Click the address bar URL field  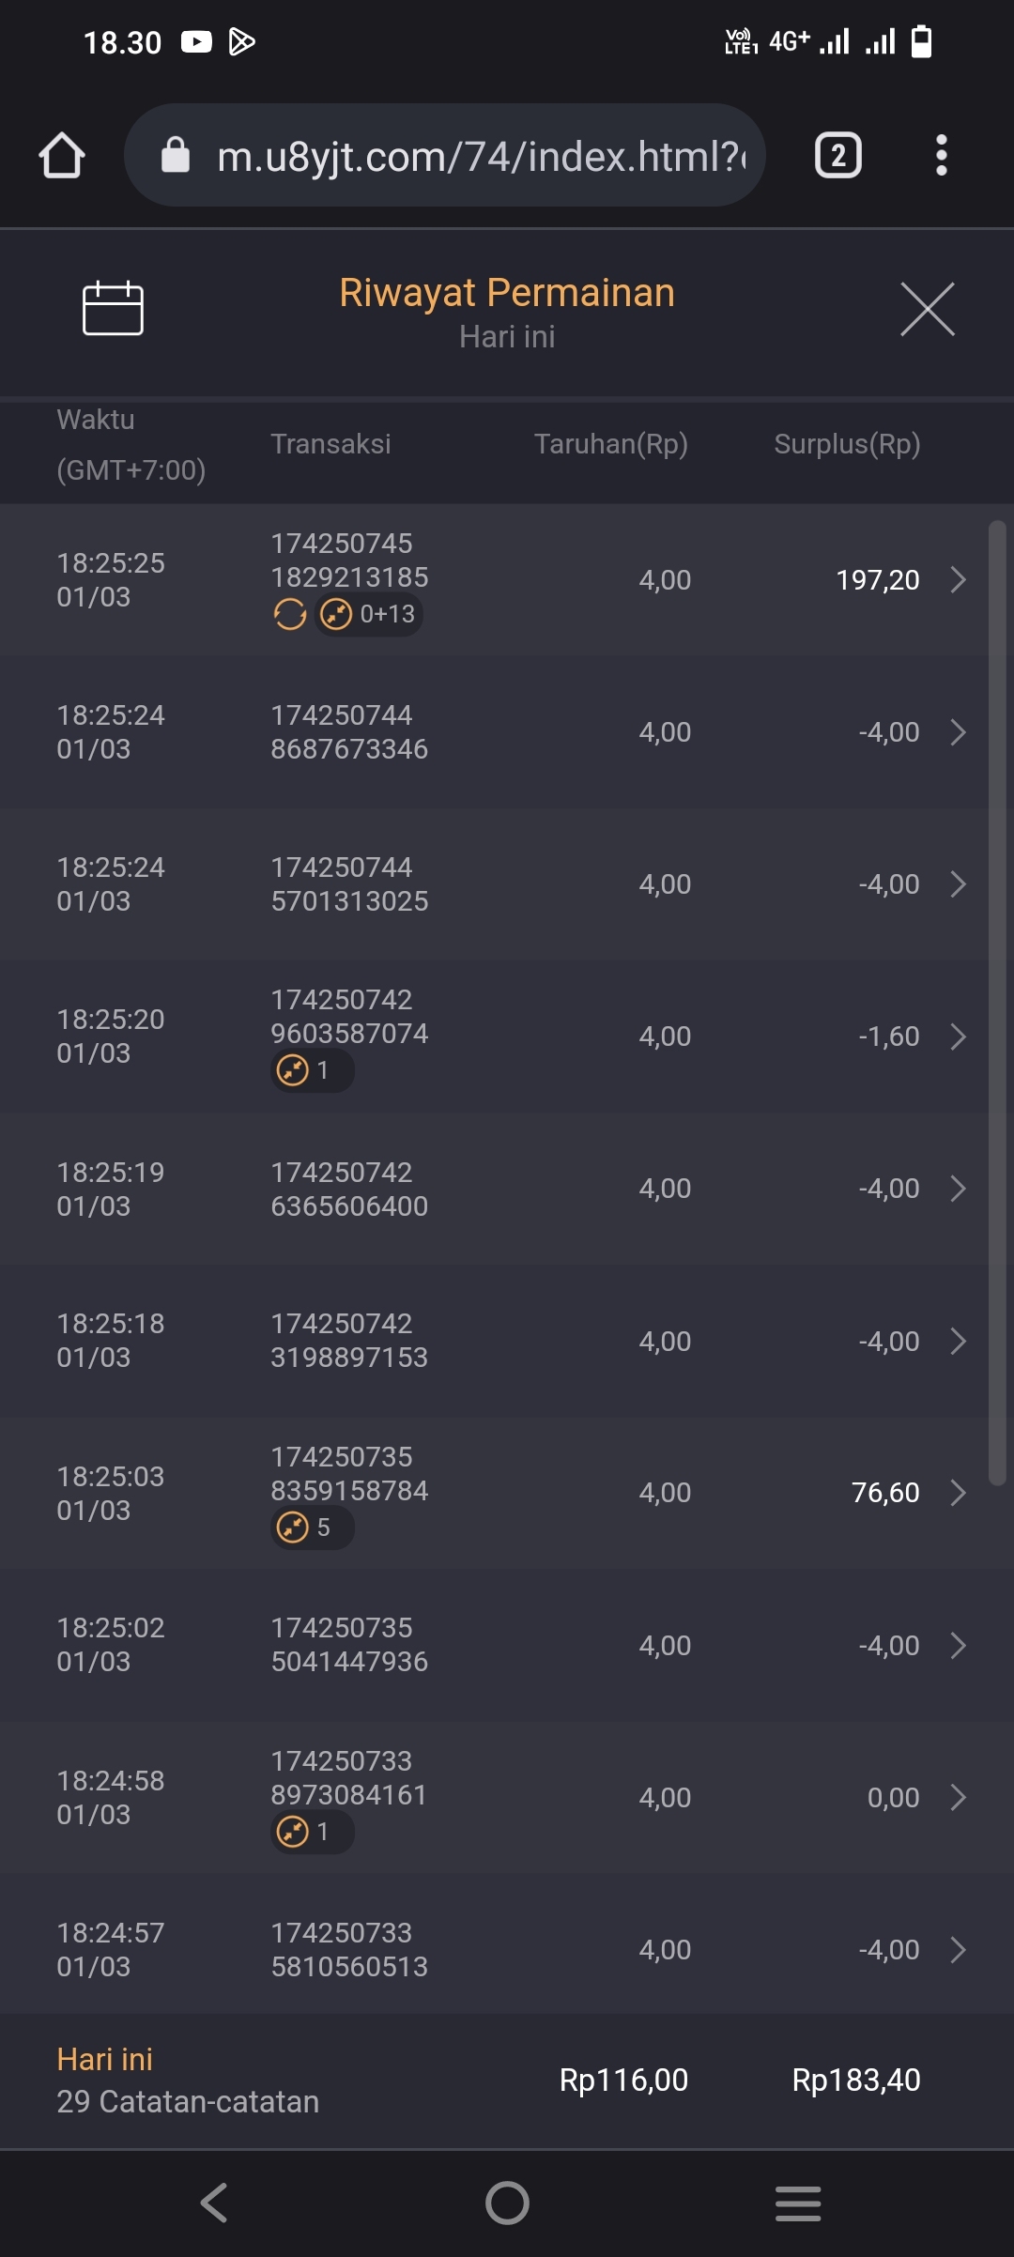coord(481,156)
